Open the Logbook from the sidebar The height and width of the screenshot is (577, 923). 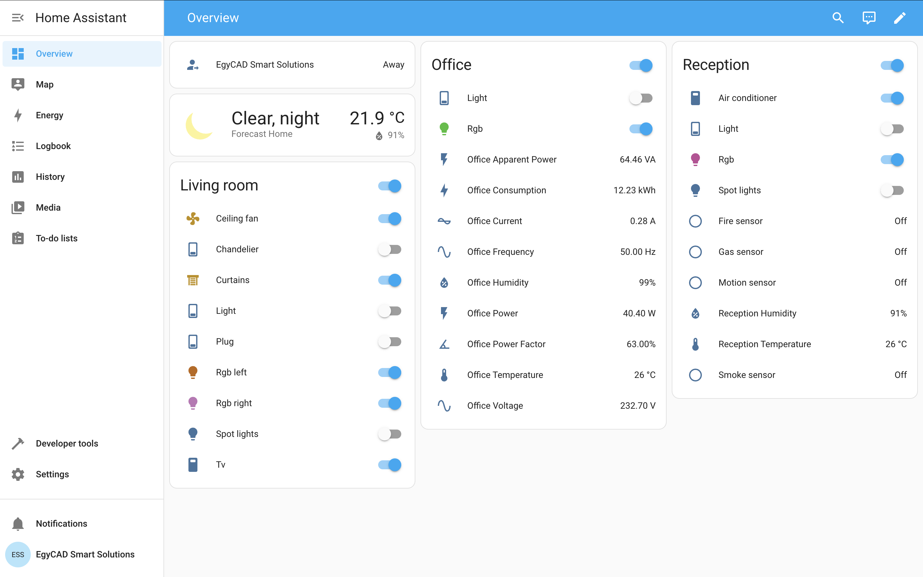tap(54, 146)
